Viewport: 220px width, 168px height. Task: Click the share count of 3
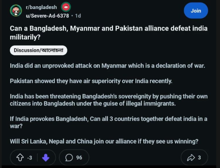coord(199,158)
